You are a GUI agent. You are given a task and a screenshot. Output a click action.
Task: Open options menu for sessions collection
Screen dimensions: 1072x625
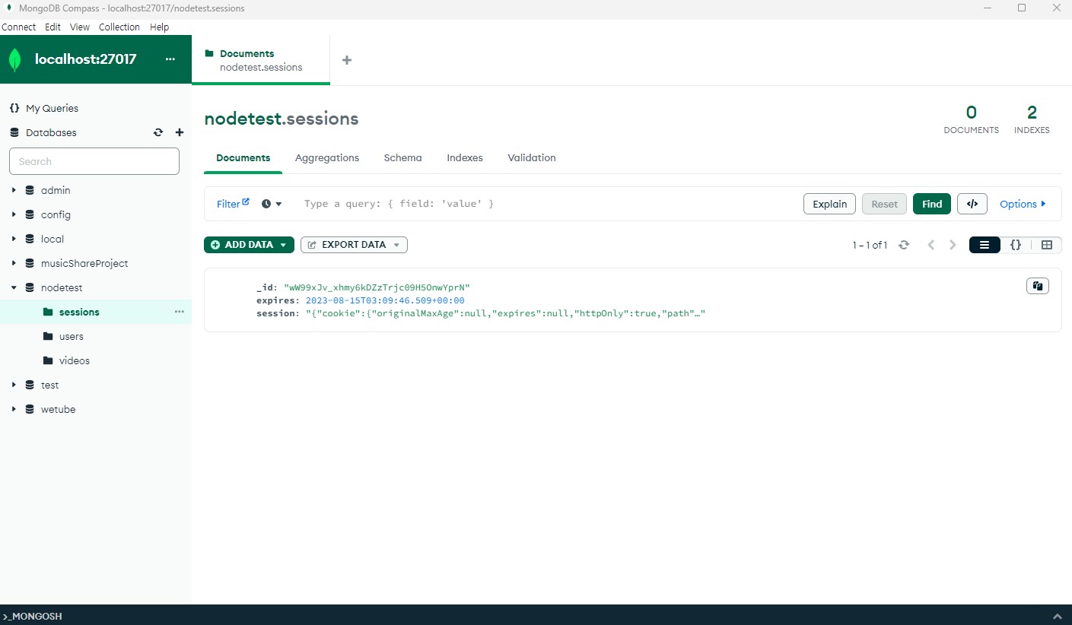pos(180,312)
